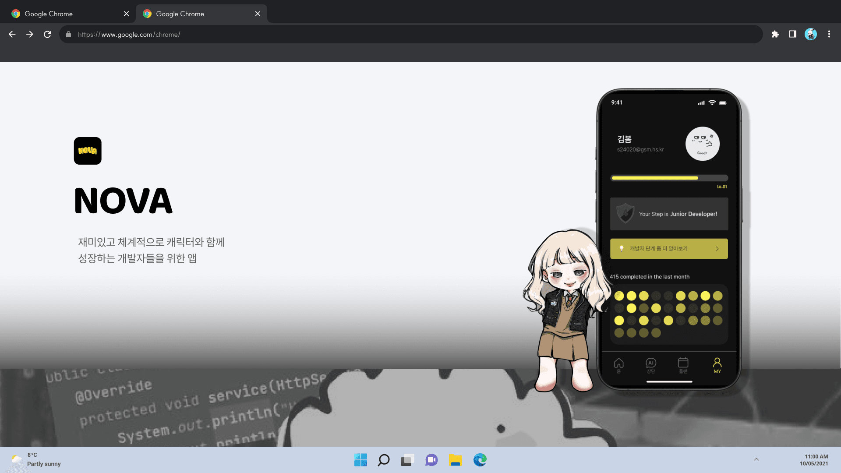Click '415 completed in the last month' text

(x=650, y=277)
